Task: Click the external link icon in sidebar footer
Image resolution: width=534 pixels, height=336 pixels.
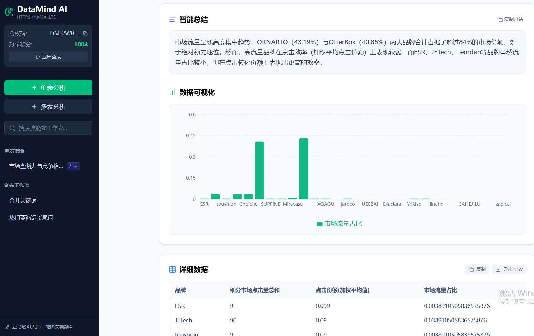Action: click(7, 327)
